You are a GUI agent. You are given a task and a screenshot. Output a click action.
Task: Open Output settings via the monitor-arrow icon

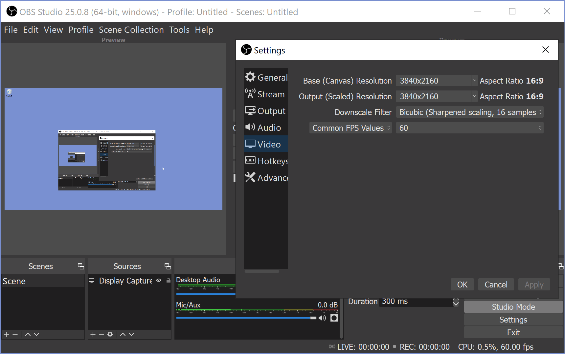(x=250, y=110)
